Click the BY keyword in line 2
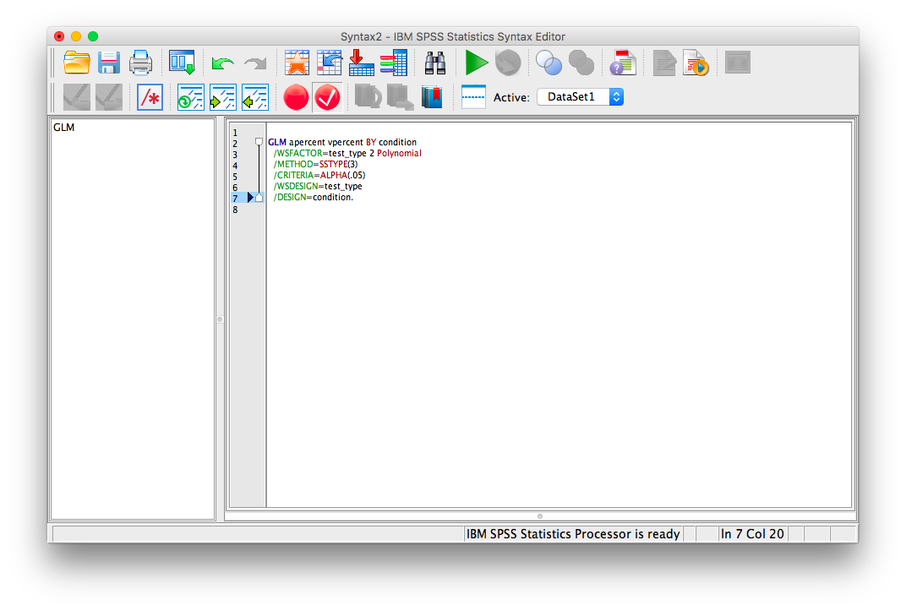906x611 pixels. 371,142
